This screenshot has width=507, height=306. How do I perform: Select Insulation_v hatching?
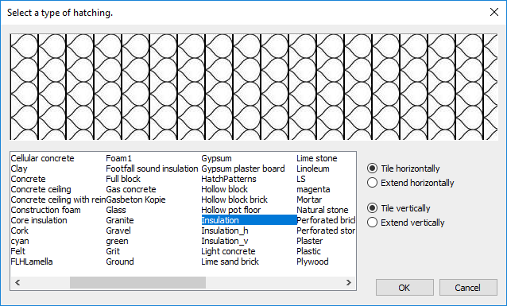pyautogui.click(x=224, y=242)
